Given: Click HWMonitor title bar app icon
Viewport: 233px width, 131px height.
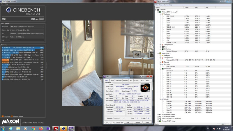Looking at the screenshot, I should click(x=156, y=2).
